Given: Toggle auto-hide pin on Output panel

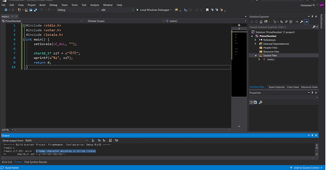Looking at the screenshot, I should click(x=312, y=135).
